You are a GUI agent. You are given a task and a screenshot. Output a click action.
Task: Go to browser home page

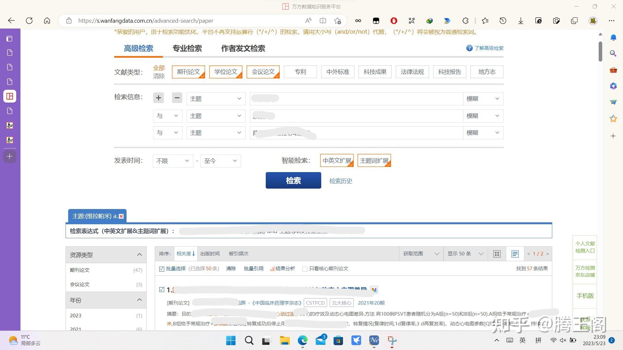(47, 21)
